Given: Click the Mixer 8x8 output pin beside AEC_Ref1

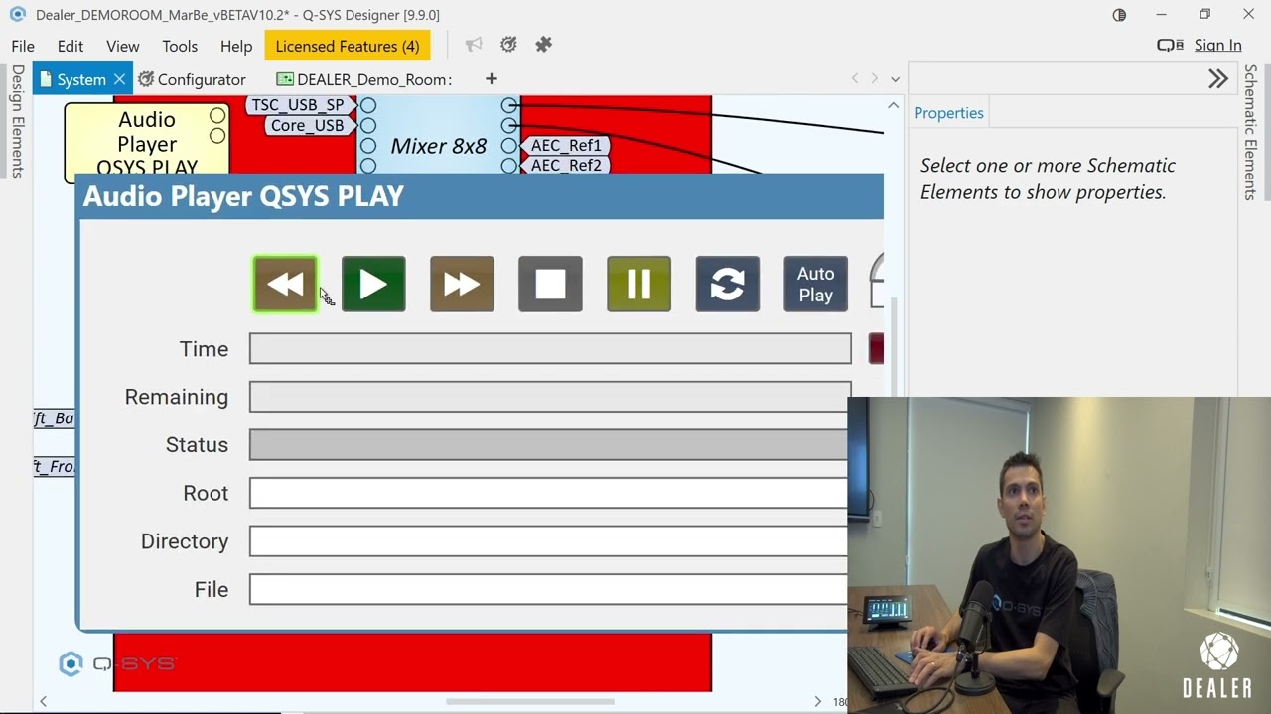Looking at the screenshot, I should coord(509,145).
